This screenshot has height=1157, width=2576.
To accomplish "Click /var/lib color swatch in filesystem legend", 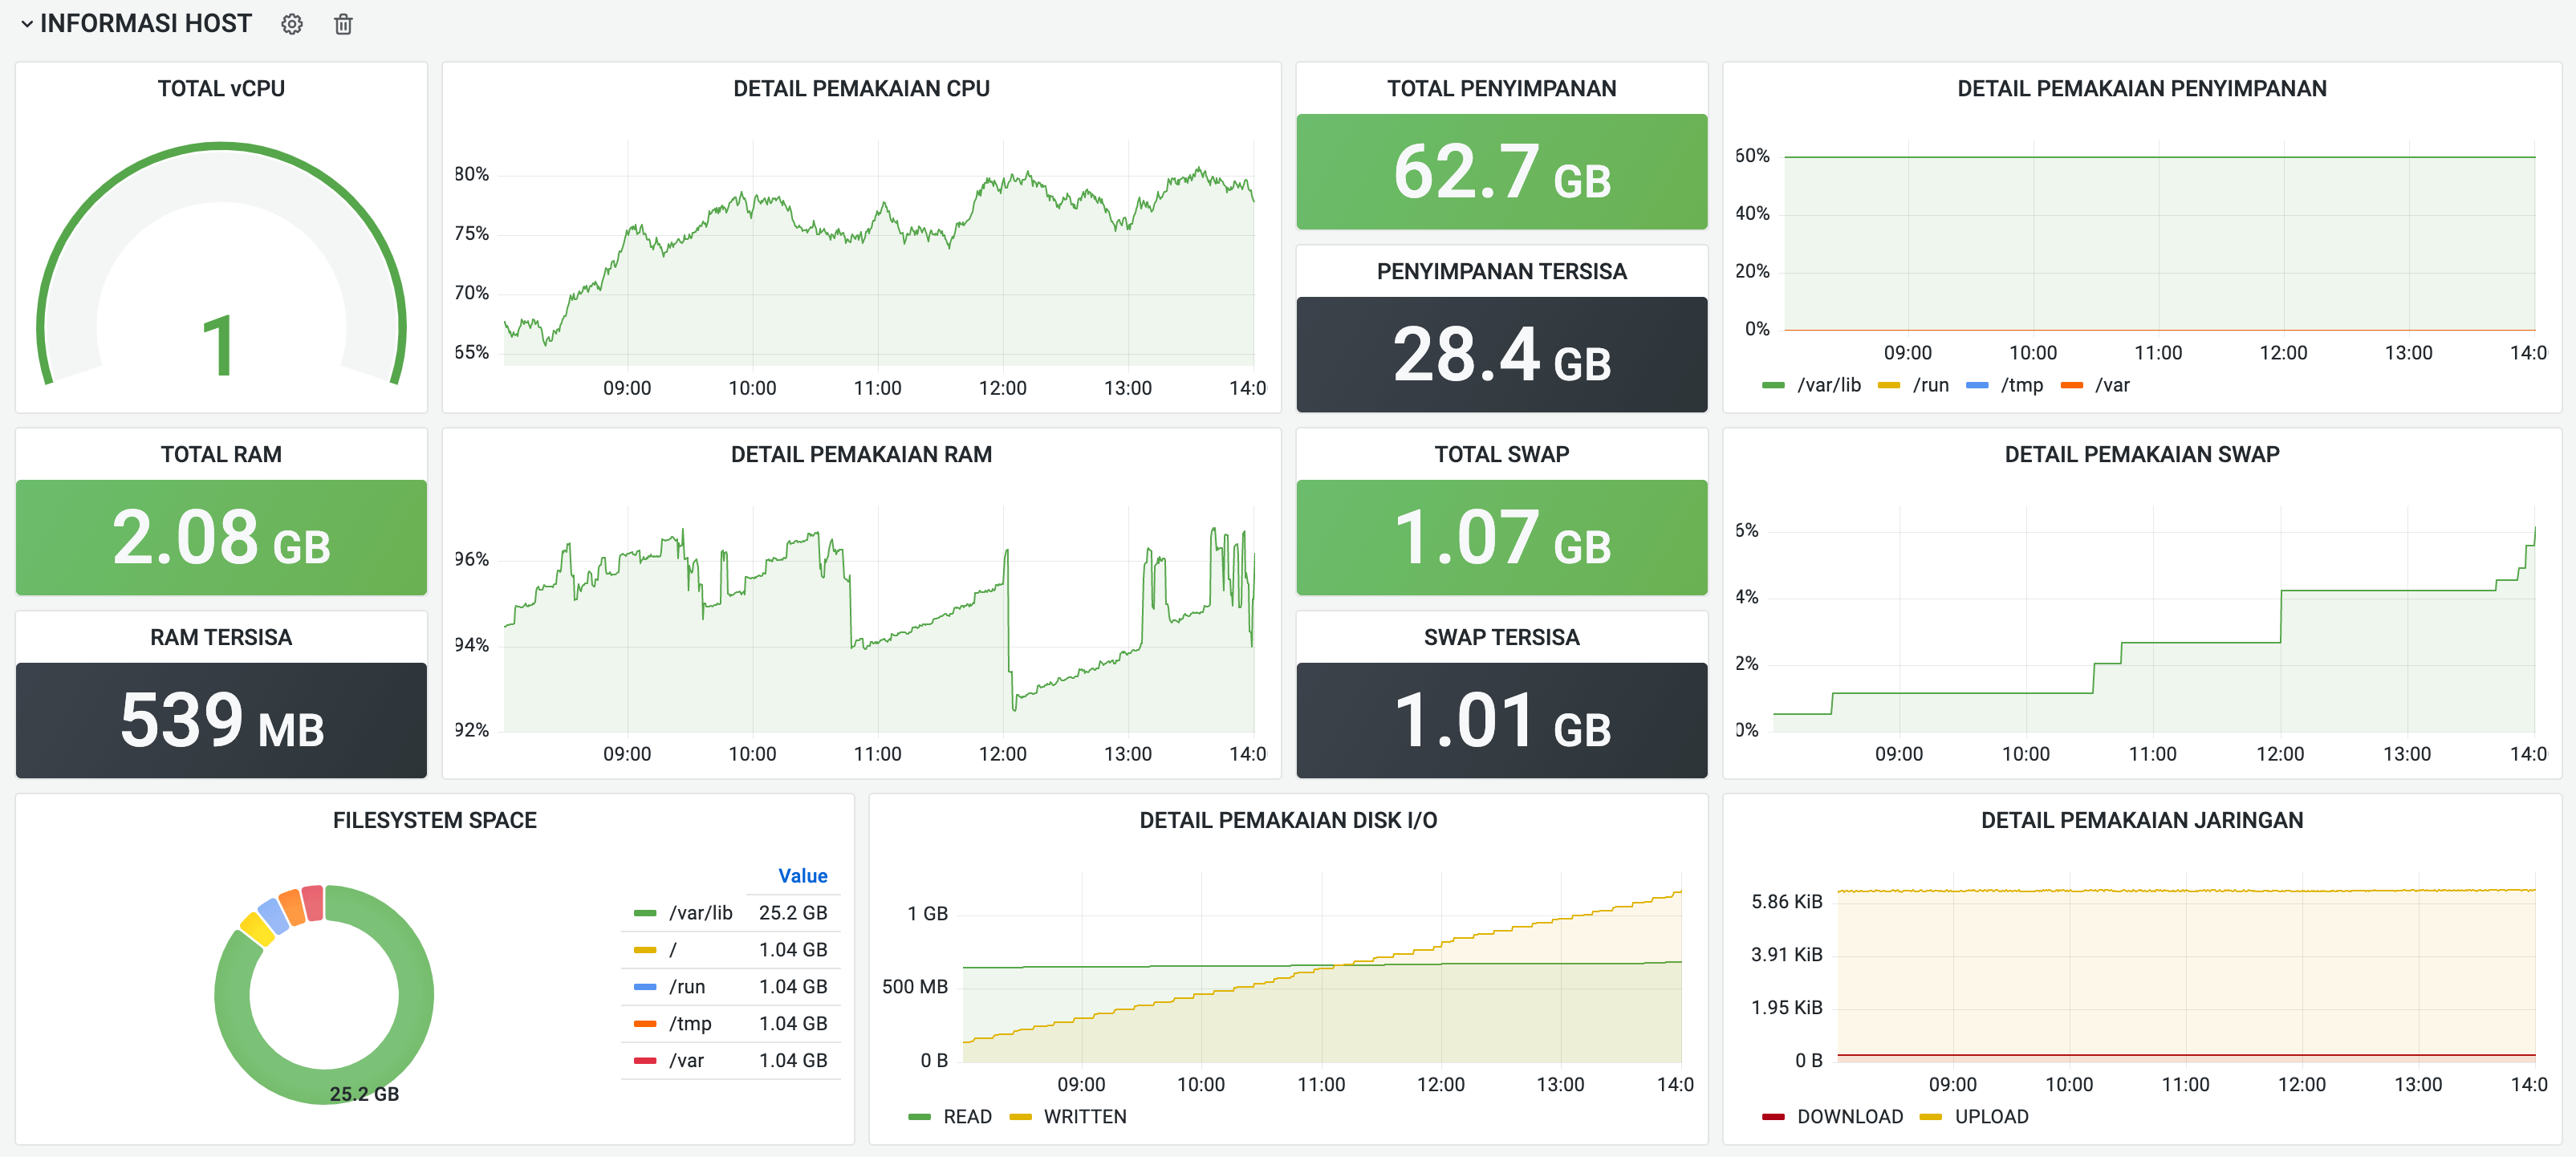I will click(645, 913).
